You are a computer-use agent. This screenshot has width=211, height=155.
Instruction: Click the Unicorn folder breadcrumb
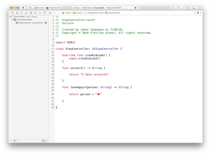(78, 13)
